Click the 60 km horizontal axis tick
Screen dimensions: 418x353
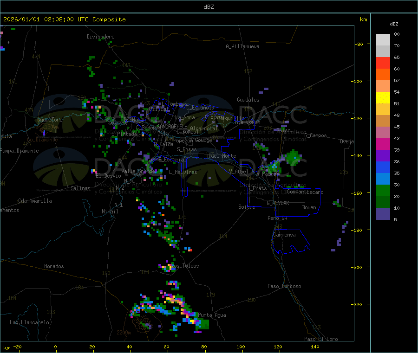click(166, 347)
